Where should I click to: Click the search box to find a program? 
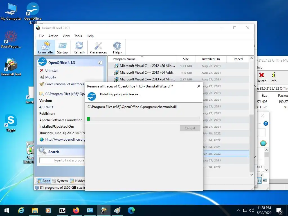pos(62,160)
